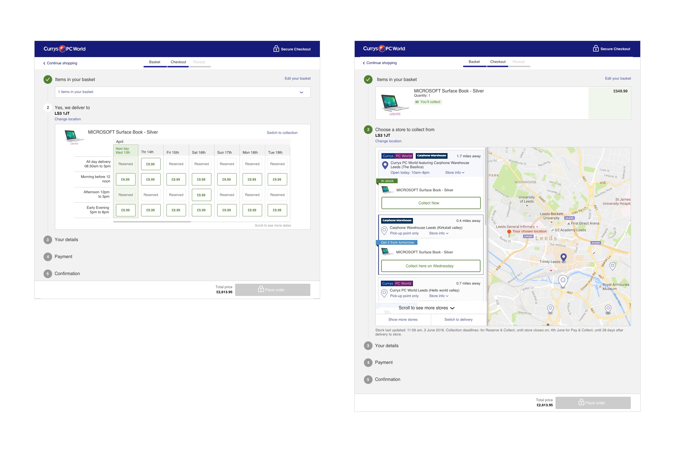Click blue map pin on Trinity Leeds
This screenshot has height=453, width=679.
pos(563,258)
